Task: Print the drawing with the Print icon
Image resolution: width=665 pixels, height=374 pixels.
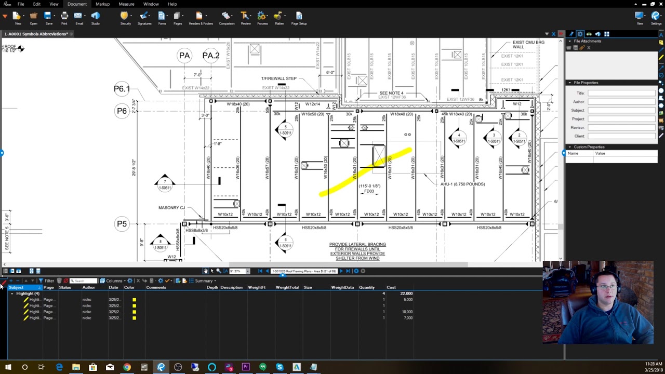Action: point(64,18)
